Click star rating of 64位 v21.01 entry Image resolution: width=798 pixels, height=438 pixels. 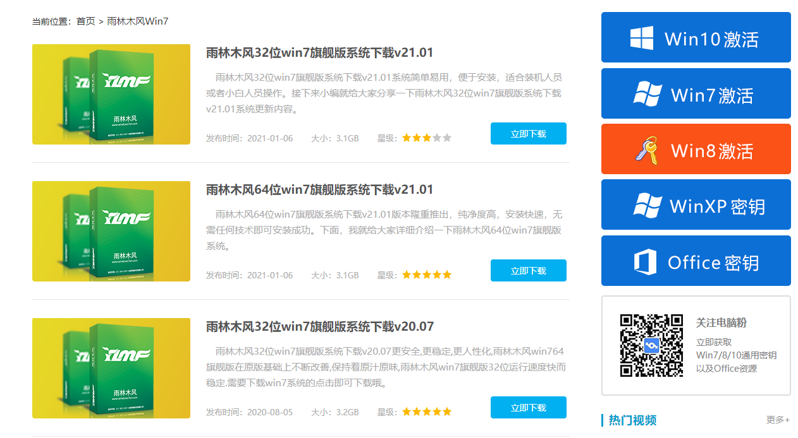pos(427,275)
